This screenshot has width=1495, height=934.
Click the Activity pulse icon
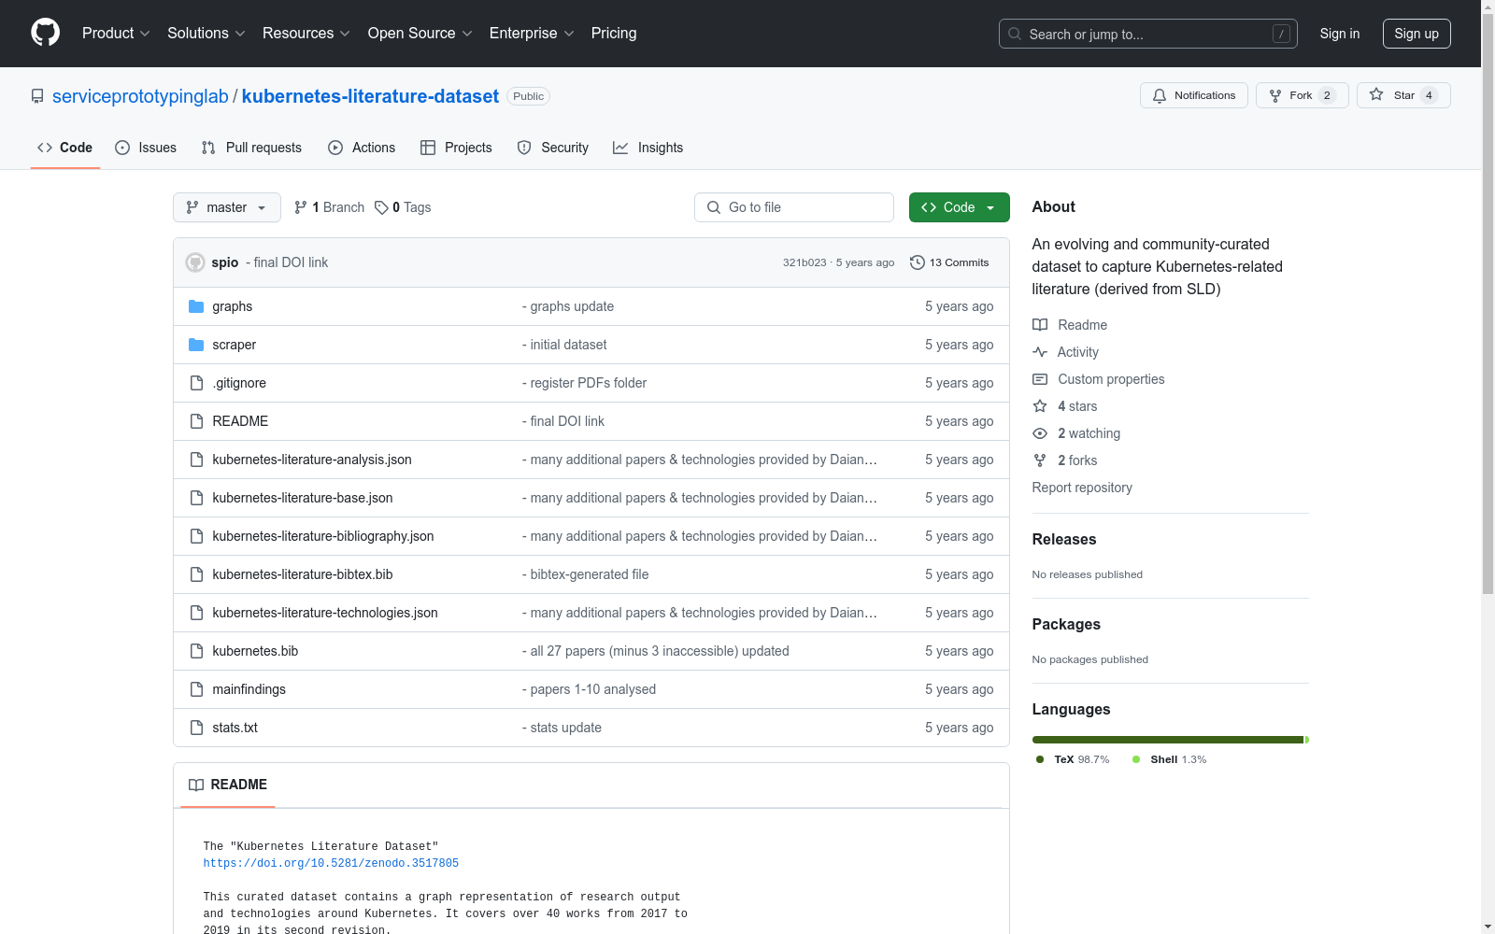1040,352
